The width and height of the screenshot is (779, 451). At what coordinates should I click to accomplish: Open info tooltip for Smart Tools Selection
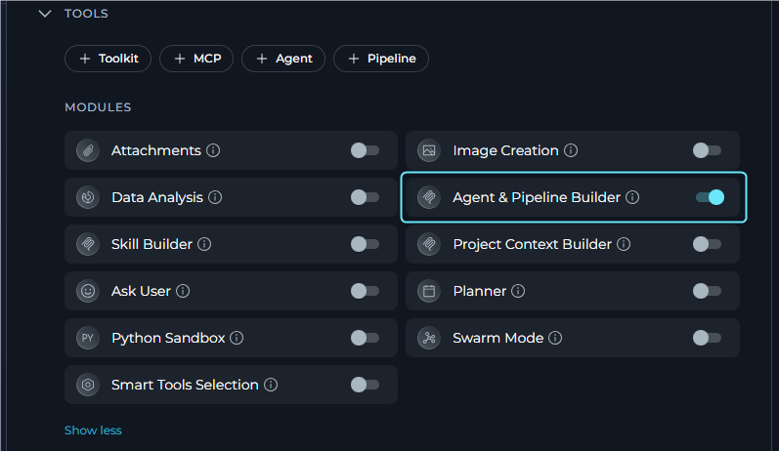[x=271, y=385]
